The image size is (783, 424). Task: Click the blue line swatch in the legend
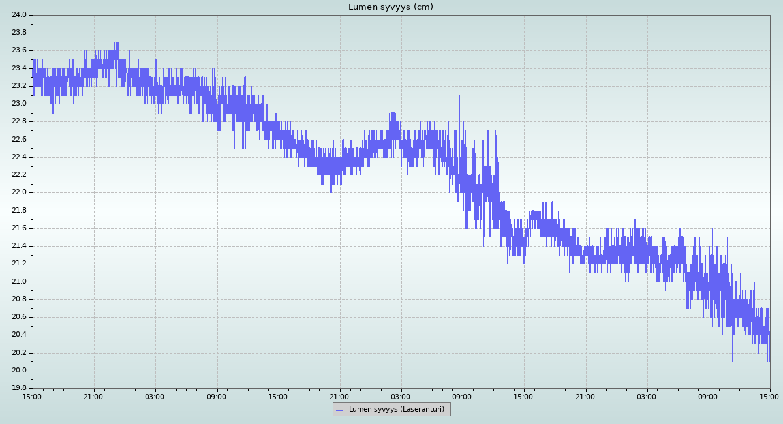tap(339, 410)
